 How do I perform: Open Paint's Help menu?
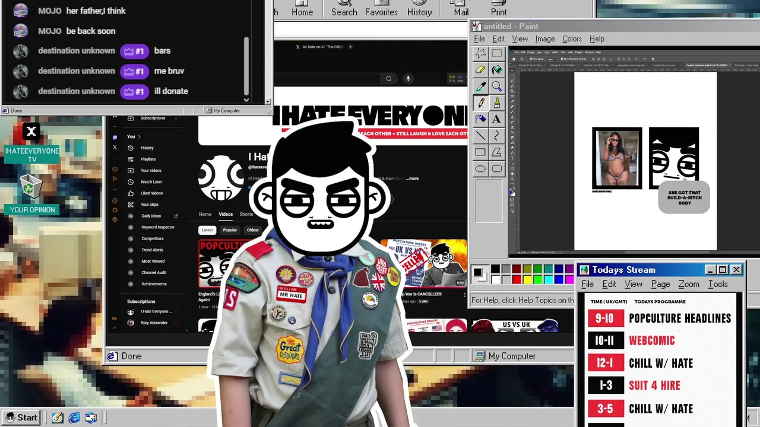pyautogui.click(x=597, y=39)
